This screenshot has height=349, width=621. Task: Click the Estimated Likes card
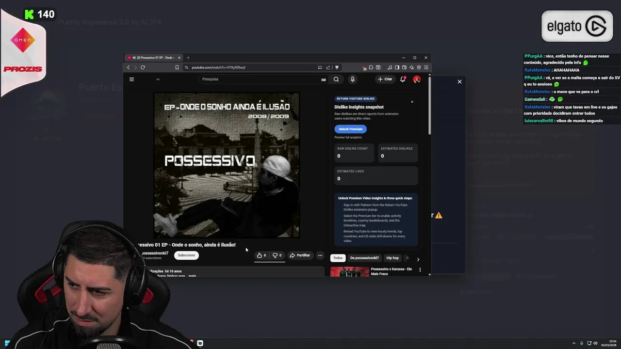pyautogui.click(x=376, y=175)
